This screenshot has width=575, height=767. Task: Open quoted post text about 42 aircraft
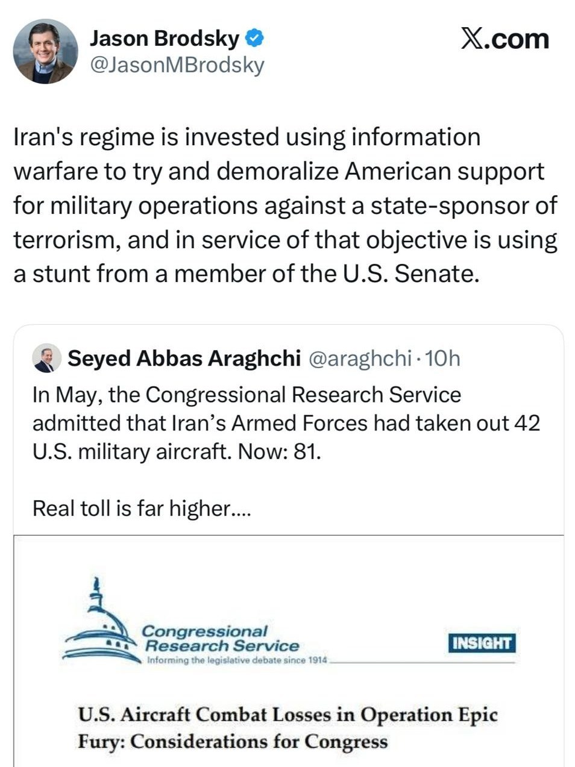(286, 423)
